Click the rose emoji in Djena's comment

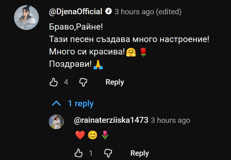pos(143,52)
